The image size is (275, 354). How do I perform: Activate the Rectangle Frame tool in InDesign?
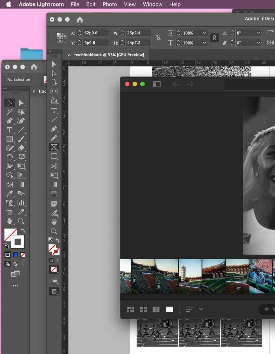54,147
